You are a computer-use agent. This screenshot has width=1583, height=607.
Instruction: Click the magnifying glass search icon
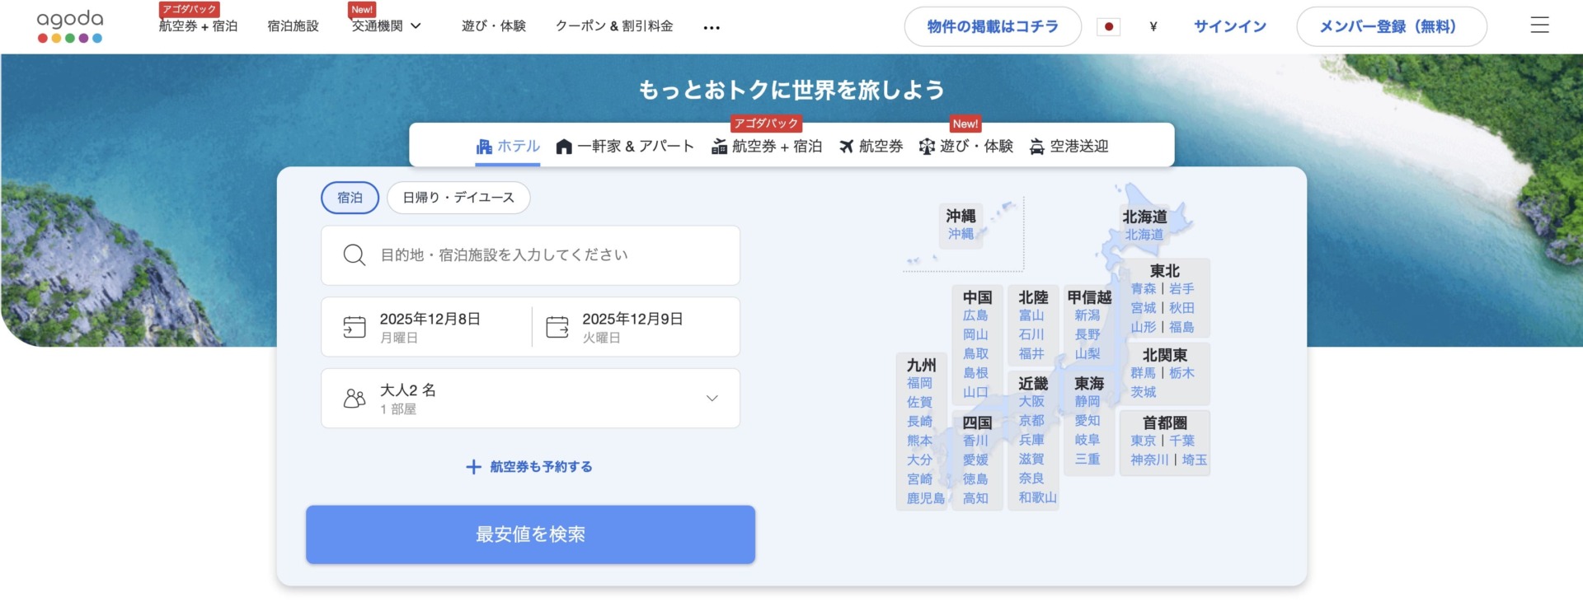[x=355, y=255]
